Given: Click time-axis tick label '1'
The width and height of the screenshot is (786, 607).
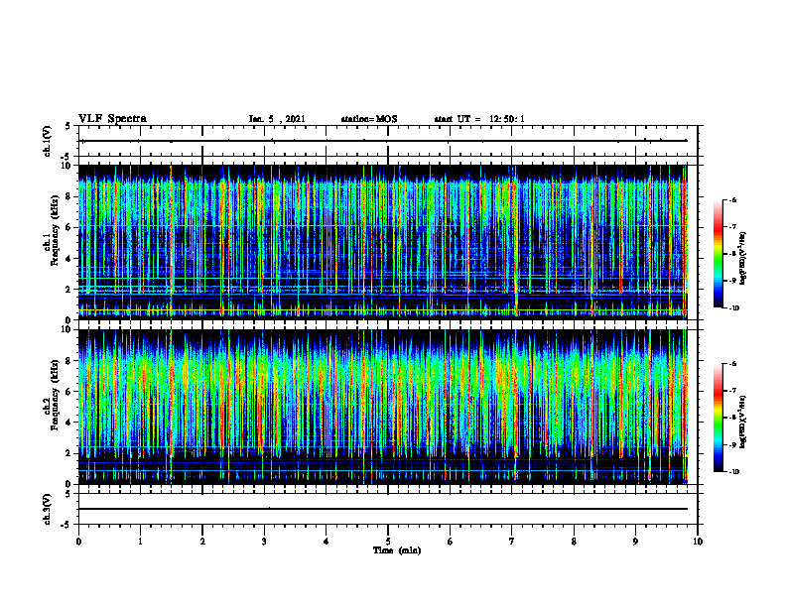Looking at the screenshot, I should coord(140,542).
